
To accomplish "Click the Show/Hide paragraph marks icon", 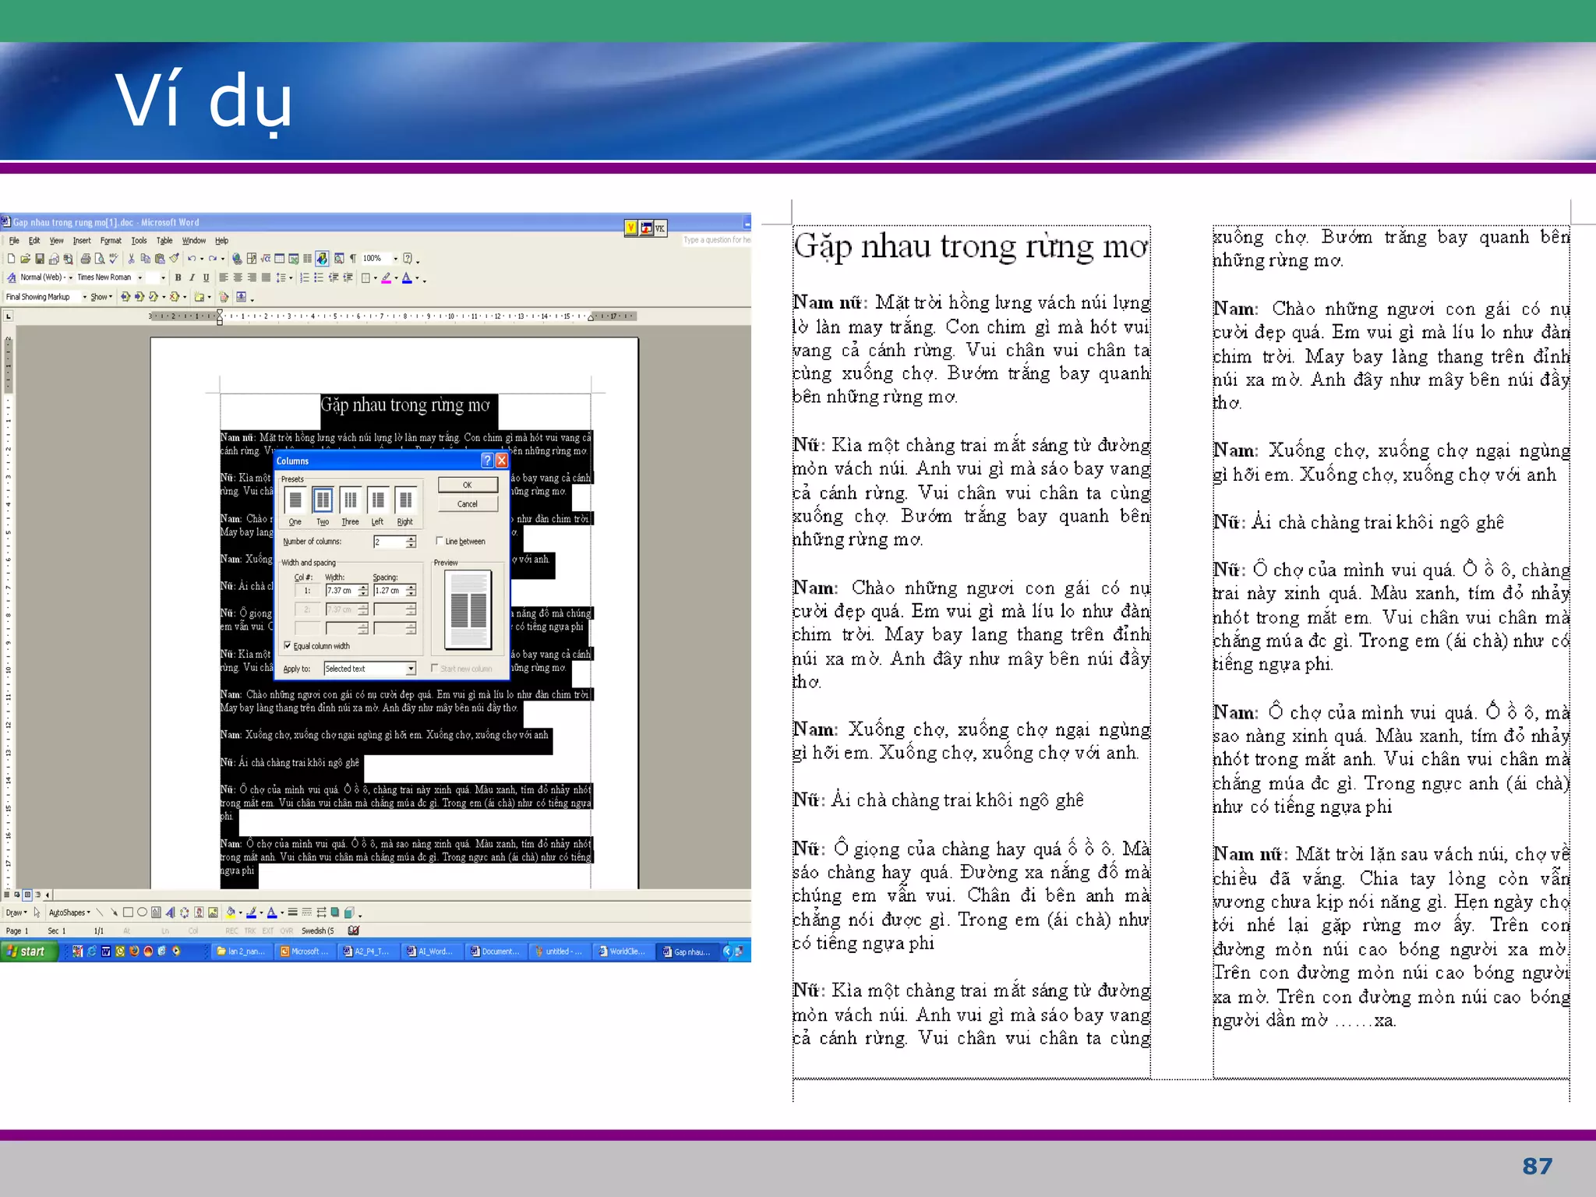I will 353,259.
